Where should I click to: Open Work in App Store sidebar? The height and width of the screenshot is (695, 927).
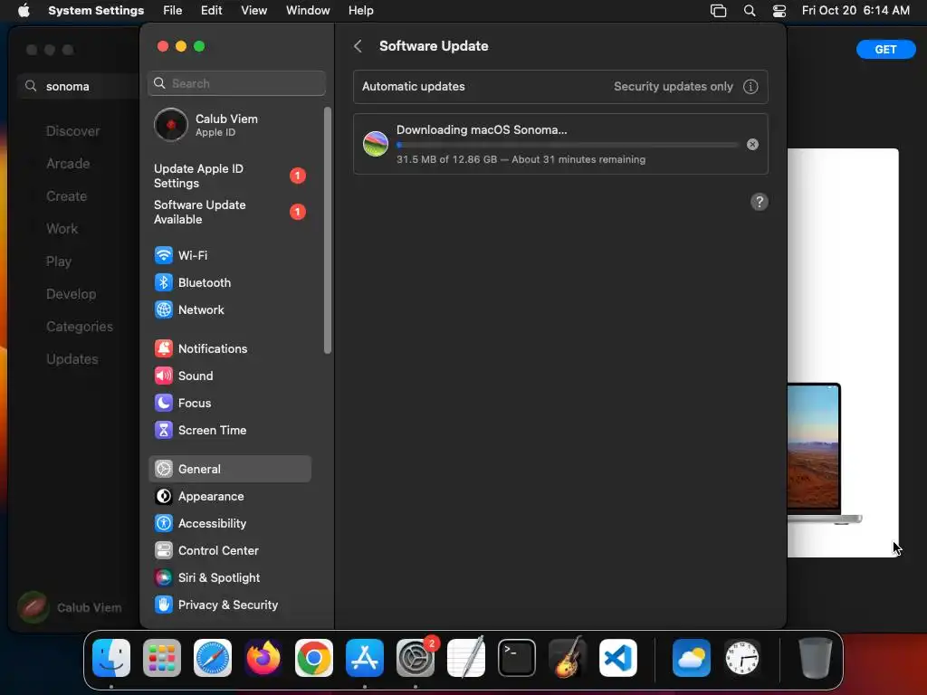pyautogui.click(x=62, y=229)
